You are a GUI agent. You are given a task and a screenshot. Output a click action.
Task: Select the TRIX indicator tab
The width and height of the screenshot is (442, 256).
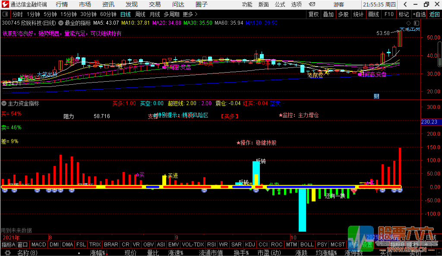click(x=95, y=245)
